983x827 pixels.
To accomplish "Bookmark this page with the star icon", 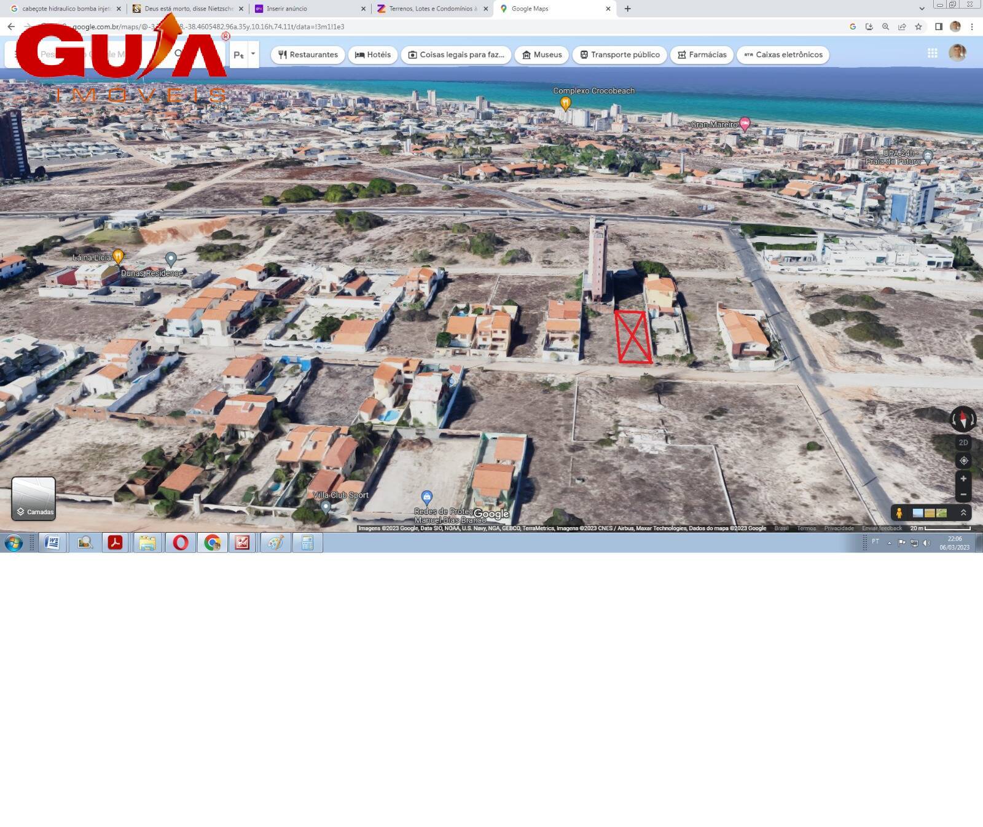I will pos(918,26).
